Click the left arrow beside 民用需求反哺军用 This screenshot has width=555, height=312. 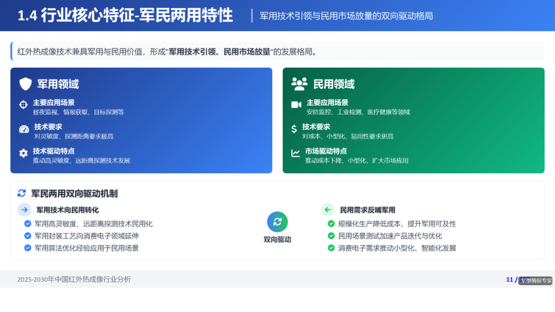coord(328,209)
